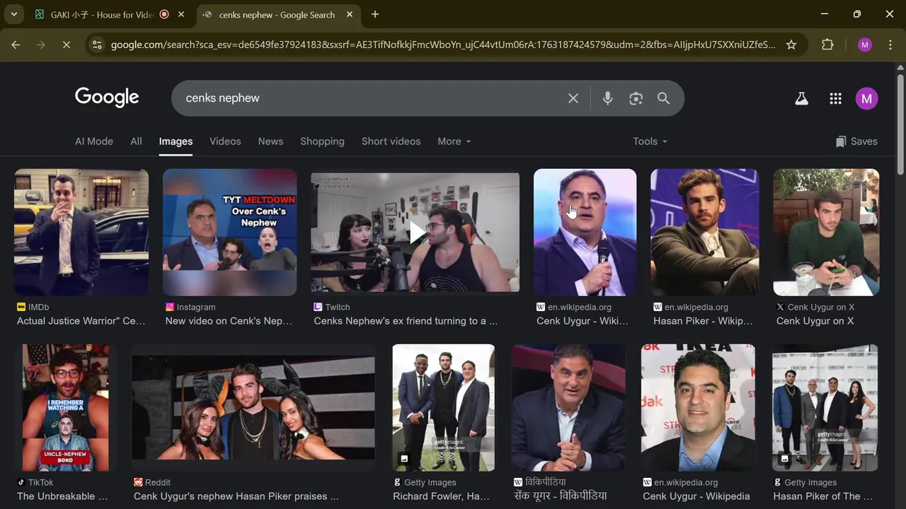Open the Reddit Hasan Piker praises image
This screenshot has height=509, width=906.
[x=253, y=407]
